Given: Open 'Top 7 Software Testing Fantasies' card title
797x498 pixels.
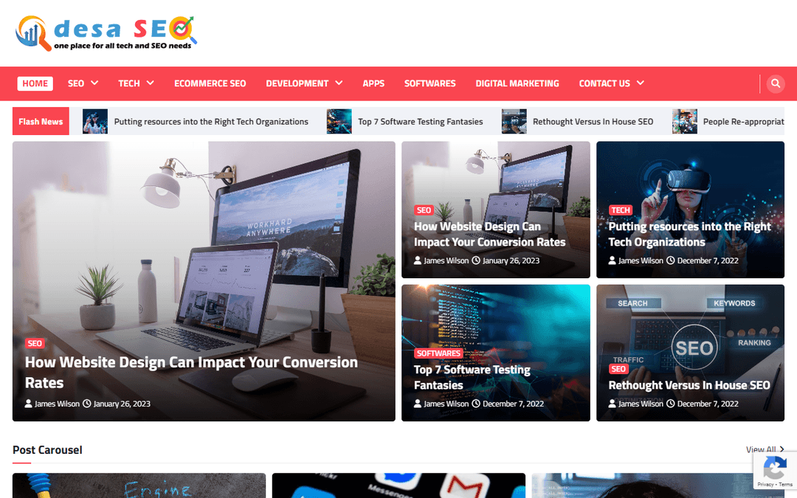Looking at the screenshot, I should (x=472, y=377).
